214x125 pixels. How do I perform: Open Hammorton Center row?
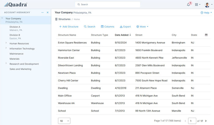133,50
